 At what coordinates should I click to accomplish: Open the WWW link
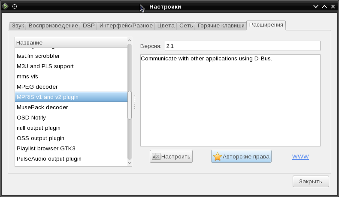pos(300,157)
